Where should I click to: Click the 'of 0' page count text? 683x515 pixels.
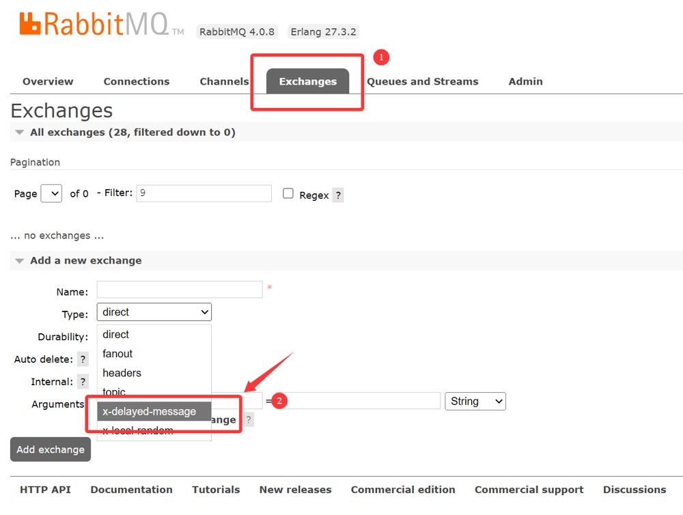coord(79,193)
